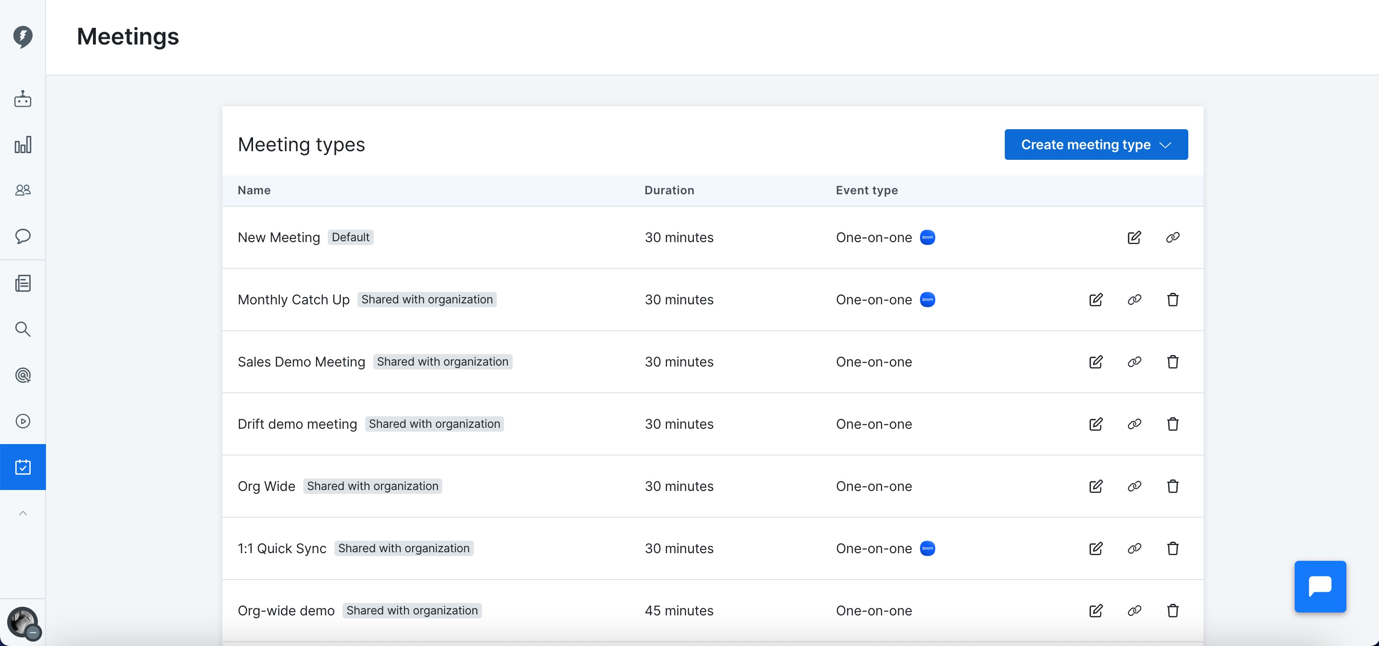Edit the 1:1 Quick Sync meeting
The height and width of the screenshot is (646, 1379).
1095,548
